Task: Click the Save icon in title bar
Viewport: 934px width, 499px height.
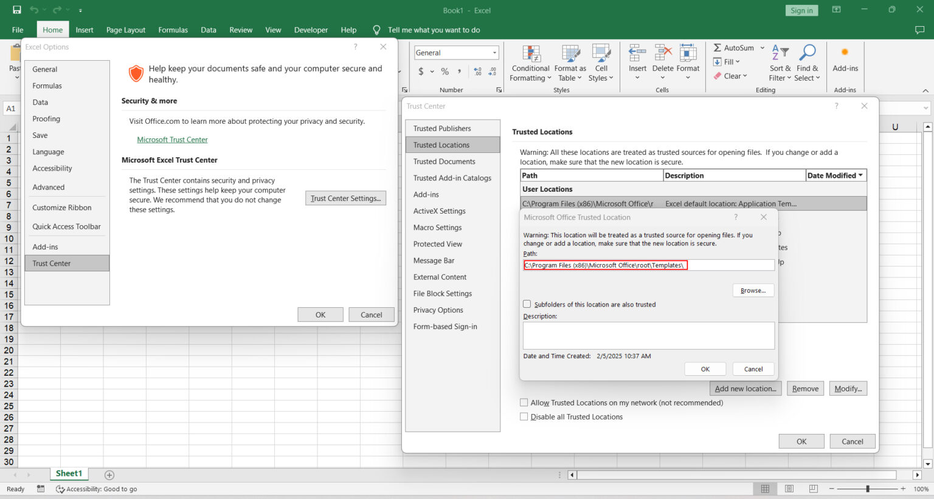Action: click(17, 10)
